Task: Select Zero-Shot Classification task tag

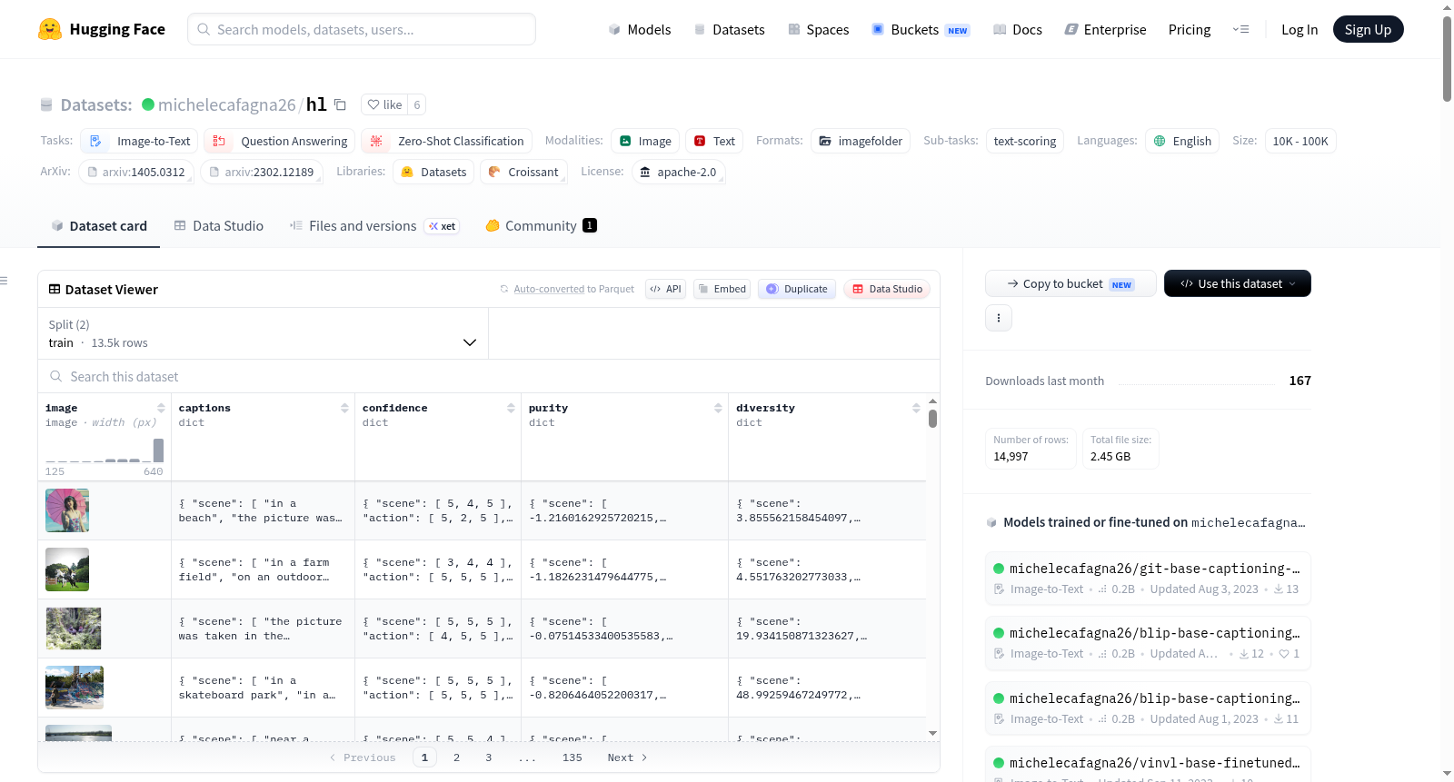Action: point(446,141)
